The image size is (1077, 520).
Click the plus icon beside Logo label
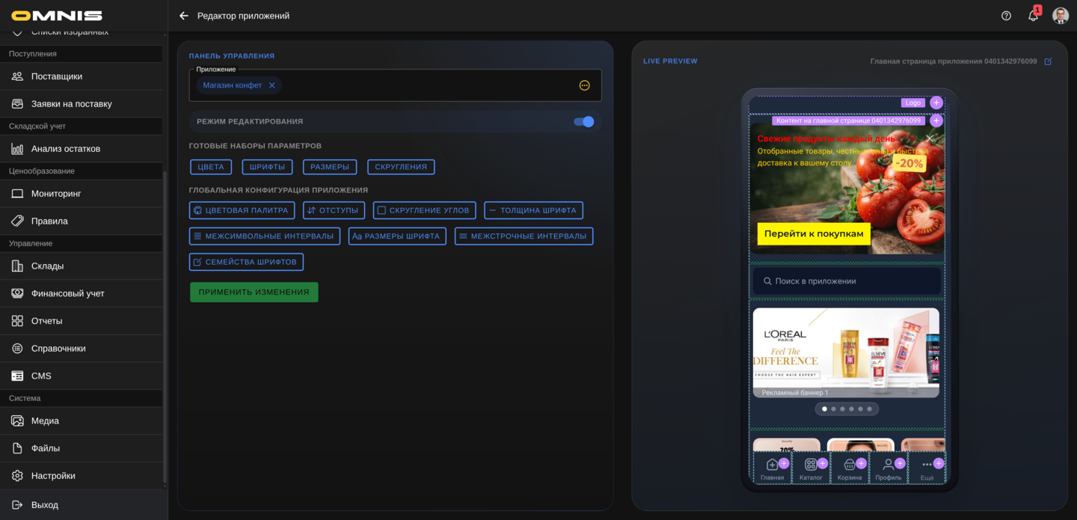[936, 103]
